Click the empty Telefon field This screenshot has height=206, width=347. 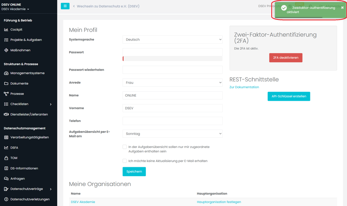tap(172, 121)
